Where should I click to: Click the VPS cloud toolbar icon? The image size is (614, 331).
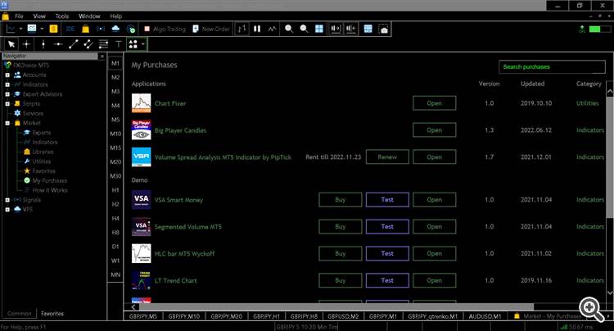[115, 29]
